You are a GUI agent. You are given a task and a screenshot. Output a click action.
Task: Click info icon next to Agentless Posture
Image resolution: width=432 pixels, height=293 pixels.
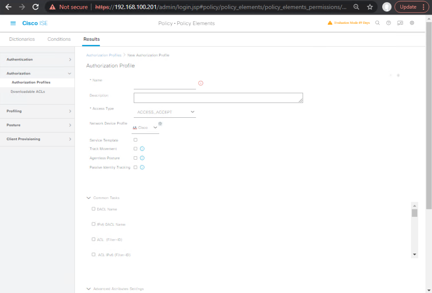coord(142,158)
